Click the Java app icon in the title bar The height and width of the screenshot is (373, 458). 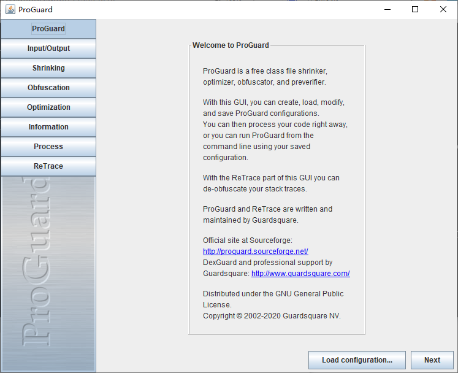click(10, 9)
